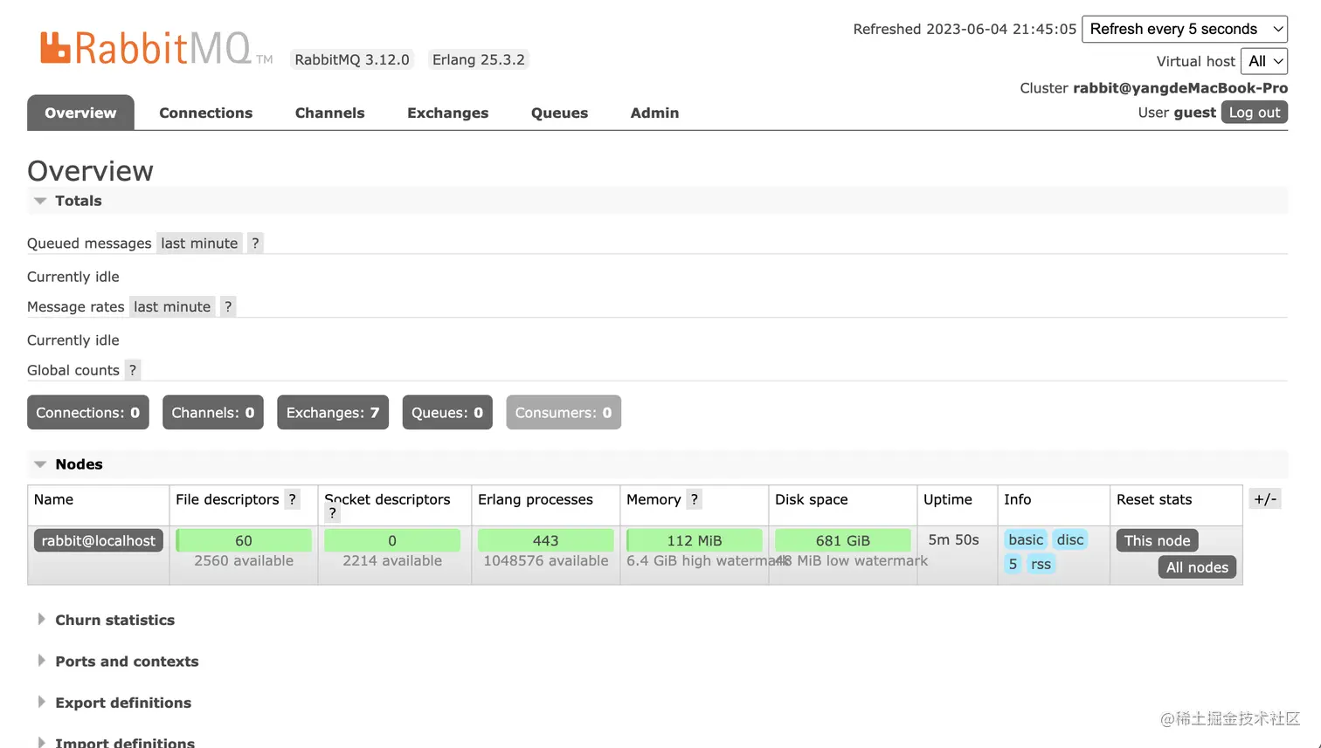Switch to the Channels tab

(330, 113)
